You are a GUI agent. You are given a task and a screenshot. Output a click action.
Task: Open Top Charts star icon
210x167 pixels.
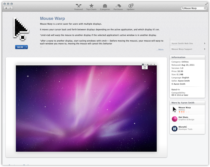[x=91, y=6]
